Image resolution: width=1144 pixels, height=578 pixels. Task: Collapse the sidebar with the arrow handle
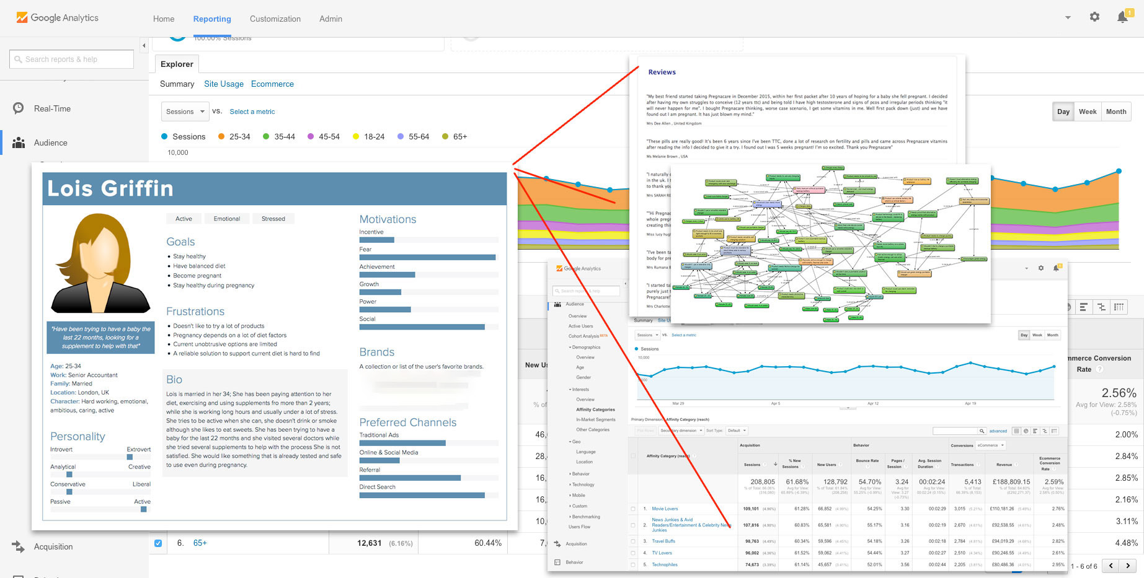click(144, 46)
